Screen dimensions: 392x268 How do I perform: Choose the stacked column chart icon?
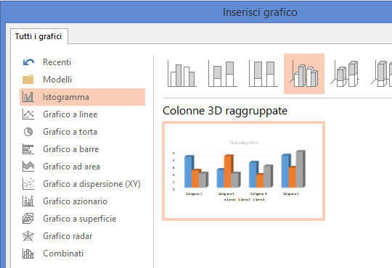(223, 74)
